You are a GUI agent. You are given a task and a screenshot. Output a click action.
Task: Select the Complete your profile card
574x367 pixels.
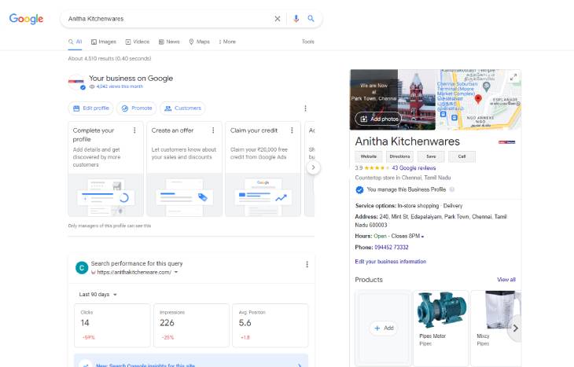(x=106, y=169)
